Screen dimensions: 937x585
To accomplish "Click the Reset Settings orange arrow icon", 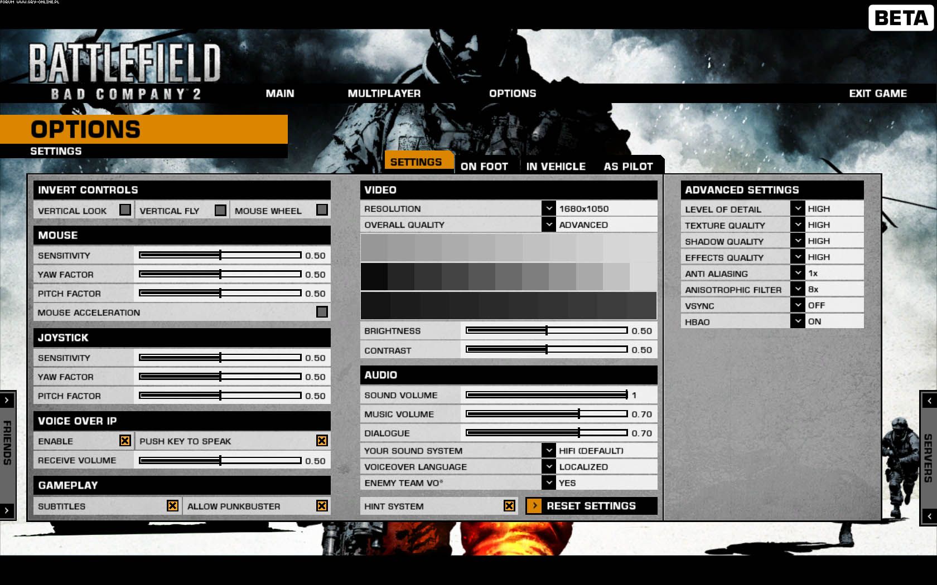I will (x=534, y=506).
